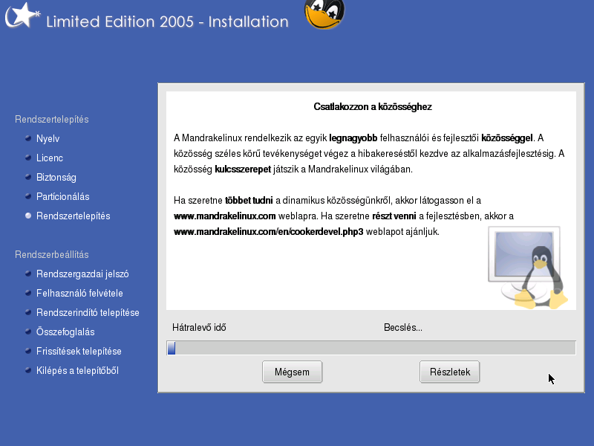This screenshot has height=446, width=594.
Task: Click the Csatlakozzon a közösséghez heading
Action: (373, 107)
